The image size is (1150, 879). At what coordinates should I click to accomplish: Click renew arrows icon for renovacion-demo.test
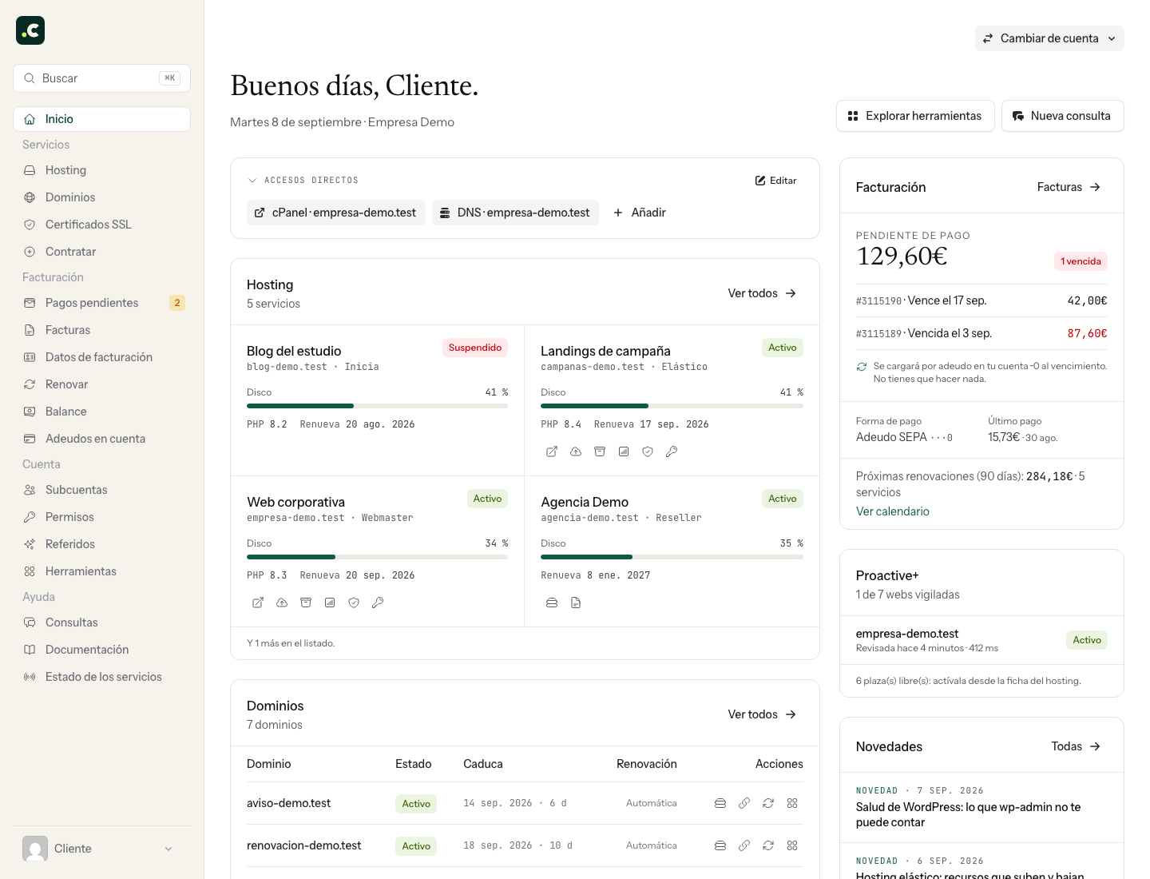pos(768,845)
